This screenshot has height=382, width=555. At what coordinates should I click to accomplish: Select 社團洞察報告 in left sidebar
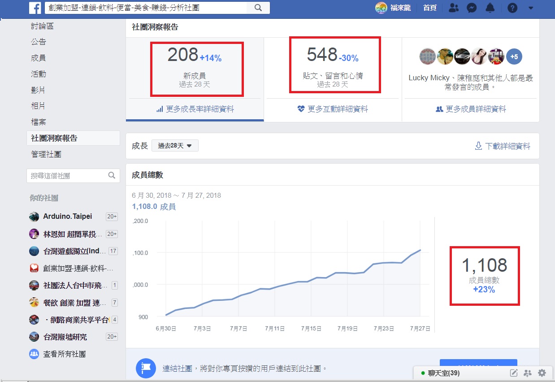(x=54, y=138)
